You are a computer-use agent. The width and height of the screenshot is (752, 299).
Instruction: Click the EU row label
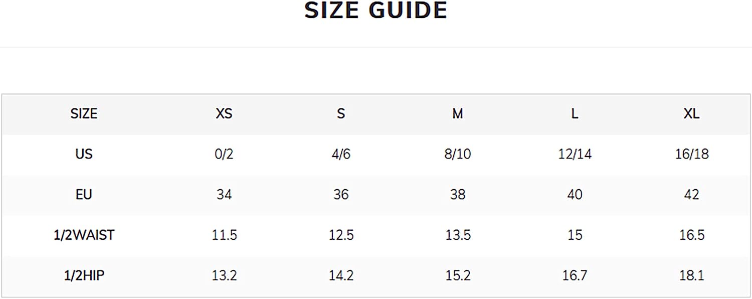[x=84, y=194]
